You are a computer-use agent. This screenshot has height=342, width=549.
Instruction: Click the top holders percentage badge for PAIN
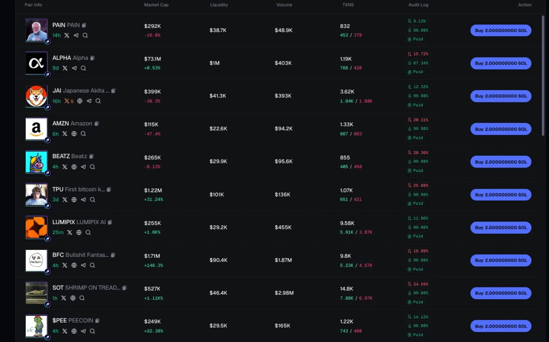[417, 21]
